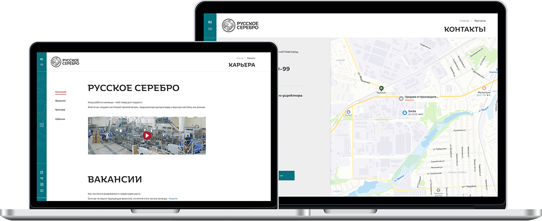Play the factory video with the red play button
Viewport: 542px width, 221px height.
pos(147,136)
